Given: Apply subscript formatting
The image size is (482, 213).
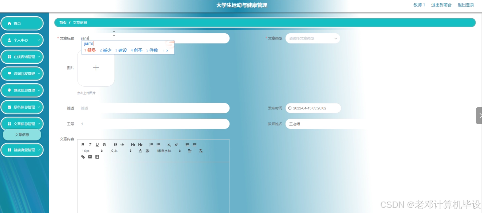Looking at the screenshot, I should (x=169, y=145).
